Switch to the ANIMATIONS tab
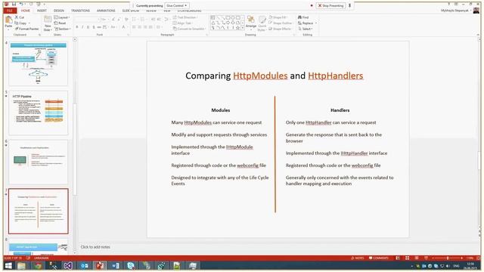Screen dimensions: 484x272 [x=106, y=11]
